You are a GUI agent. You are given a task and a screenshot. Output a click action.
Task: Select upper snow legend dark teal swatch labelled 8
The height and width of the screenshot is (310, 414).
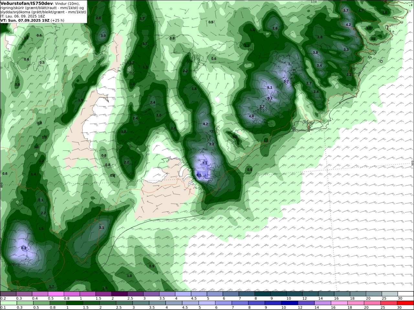(x=263, y=294)
